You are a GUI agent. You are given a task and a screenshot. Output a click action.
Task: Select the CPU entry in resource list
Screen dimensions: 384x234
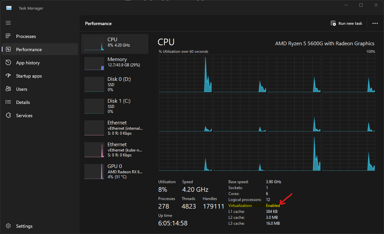tap(114, 44)
